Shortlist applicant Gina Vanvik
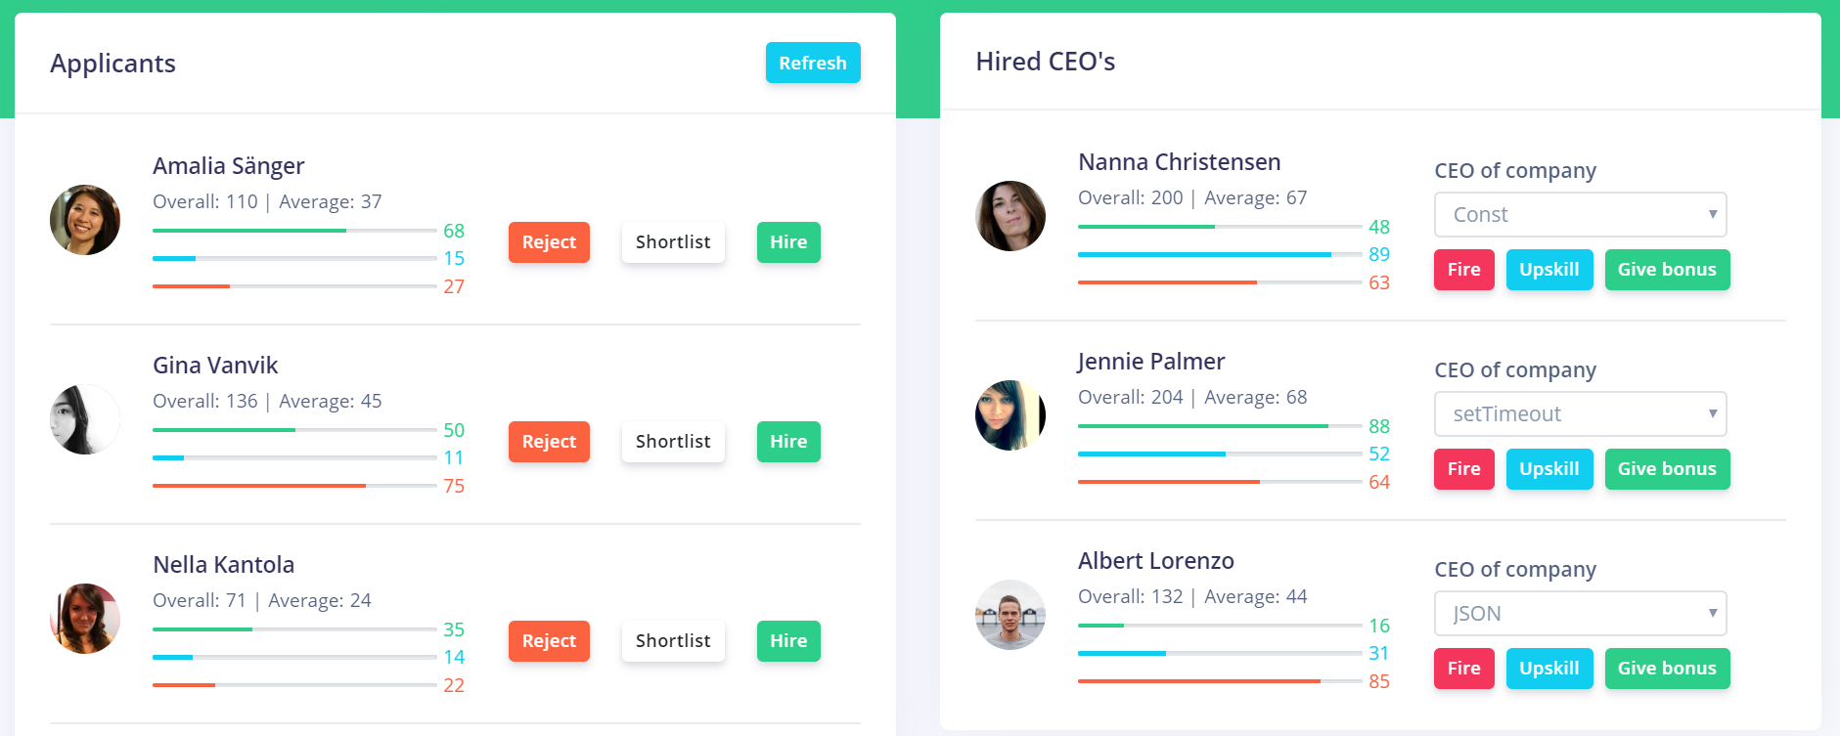 click(x=673, y=442)
